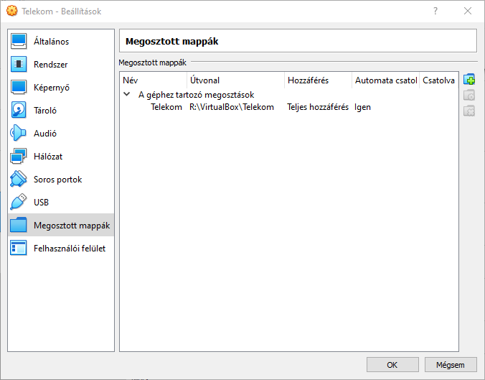Collapse A géphez tartozó megosztások group
Image resolution: width=485 pixels, height=380 pixels.
(127, 94)
